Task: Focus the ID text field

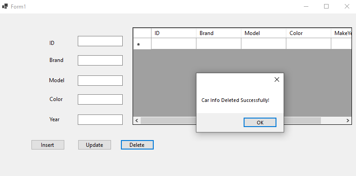Action: tap(100, 41)
